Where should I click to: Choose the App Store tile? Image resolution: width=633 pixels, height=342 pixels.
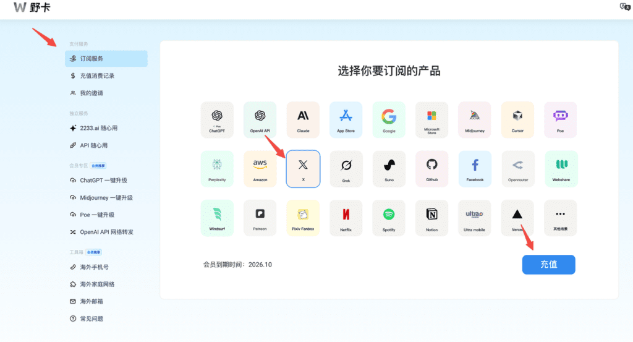(x=346, y=120)
